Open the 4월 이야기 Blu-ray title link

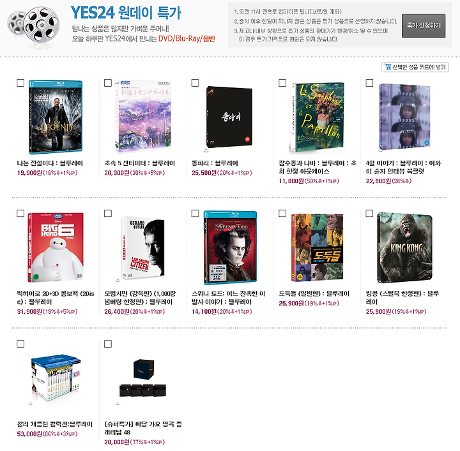[403, 167]
